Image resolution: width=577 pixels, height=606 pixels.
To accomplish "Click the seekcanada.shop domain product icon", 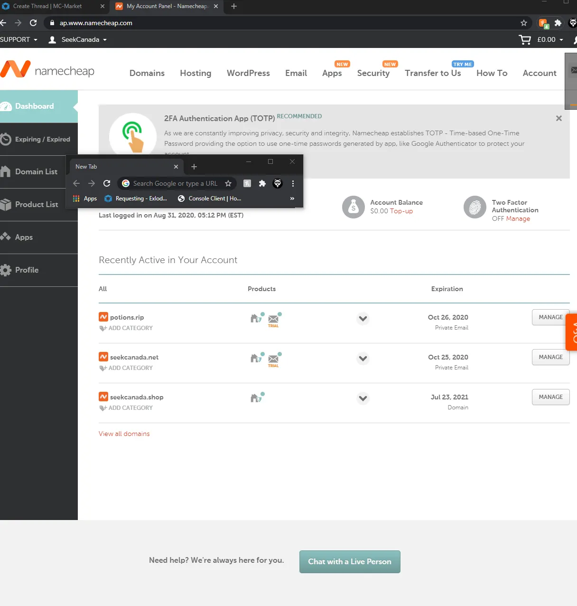I will point(257,397).
